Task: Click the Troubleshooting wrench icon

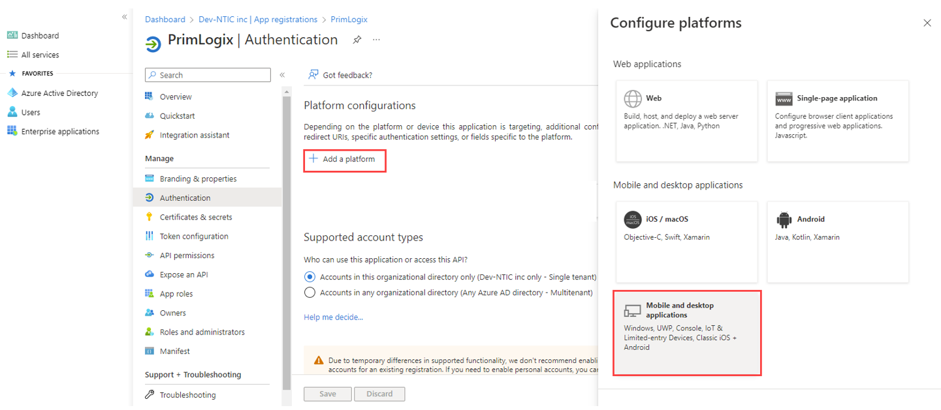Action: (x=149, y=395)
